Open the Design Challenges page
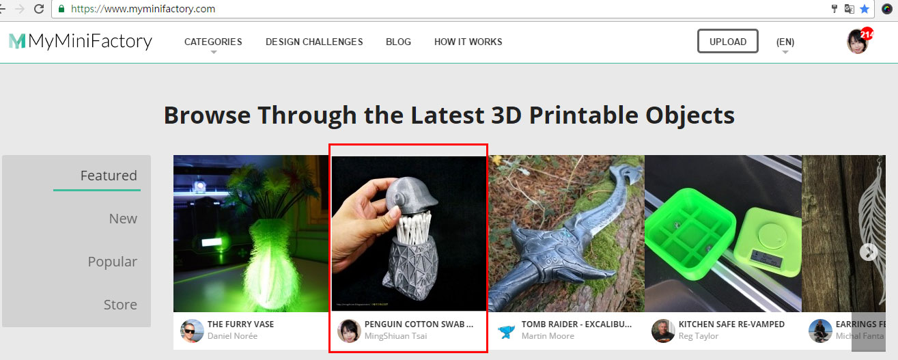This screenshot has height=360, width=898. [314, 42]
